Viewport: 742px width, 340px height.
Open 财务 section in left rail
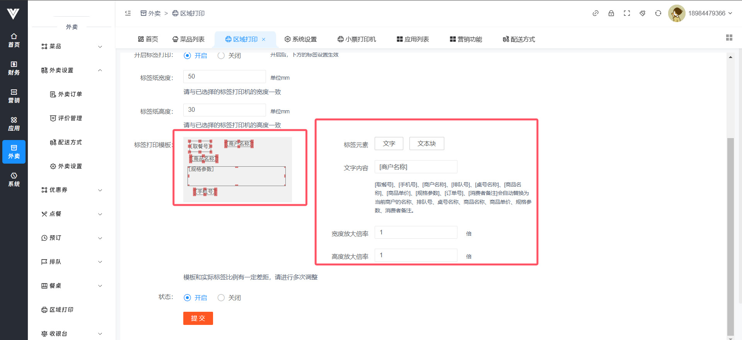[14, 68]
